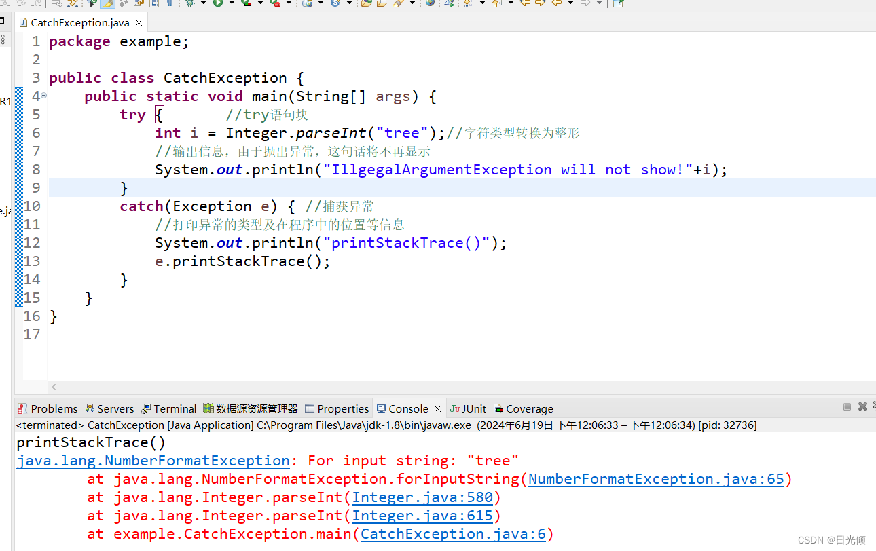
Task: Click 'printStackTrace()' console output line
Action: (91, 442)
